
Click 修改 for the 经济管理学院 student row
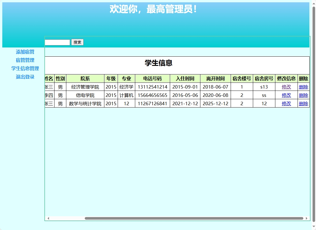point(286,87)
